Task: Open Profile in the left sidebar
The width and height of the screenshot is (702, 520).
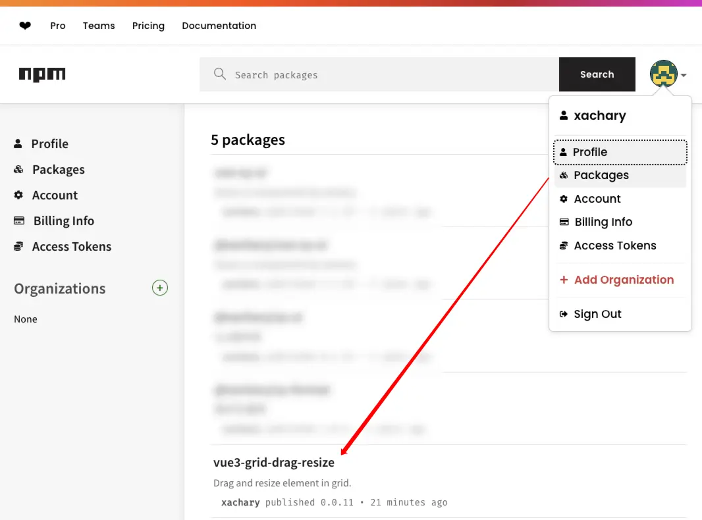Action: point(49,143)
